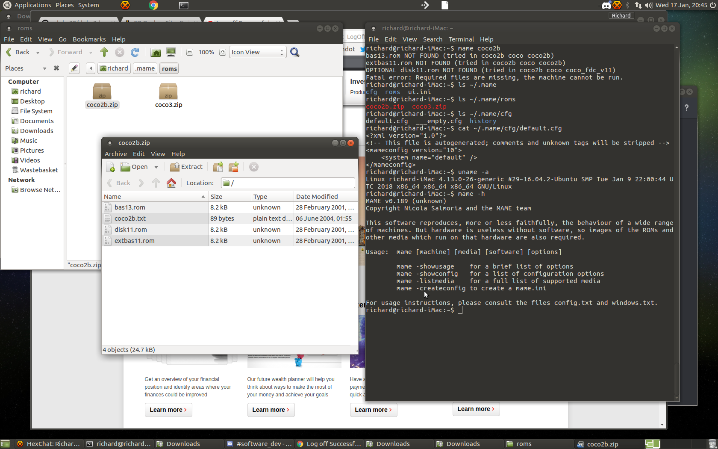
Task: Click the Extract button
Action: click(186, 167)
